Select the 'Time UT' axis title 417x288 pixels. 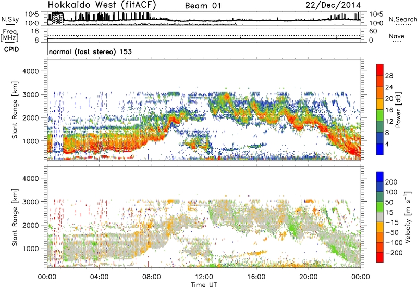[x=204, y=284]
